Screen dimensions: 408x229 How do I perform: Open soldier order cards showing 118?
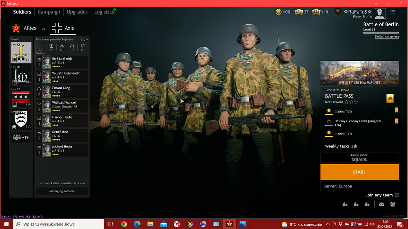coord(320,12)
